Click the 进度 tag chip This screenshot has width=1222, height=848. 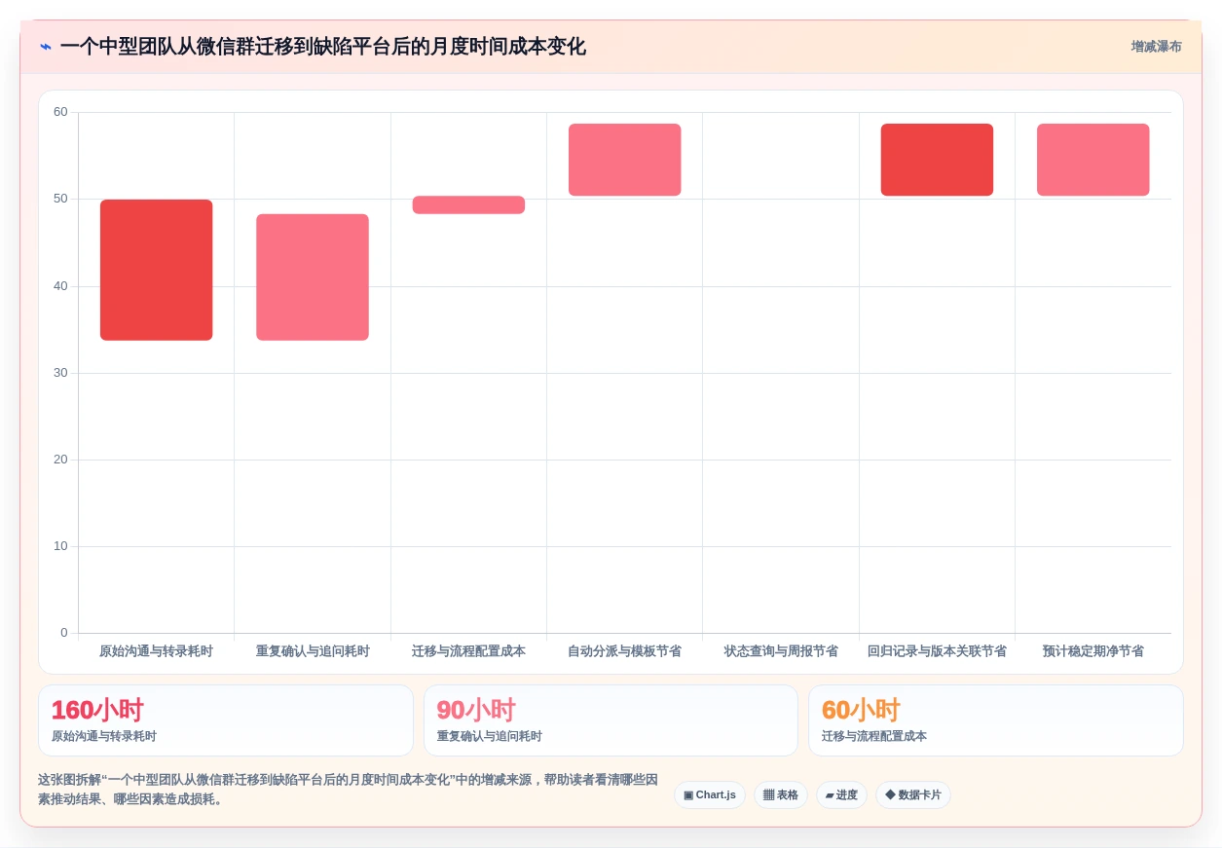(841, 795)
